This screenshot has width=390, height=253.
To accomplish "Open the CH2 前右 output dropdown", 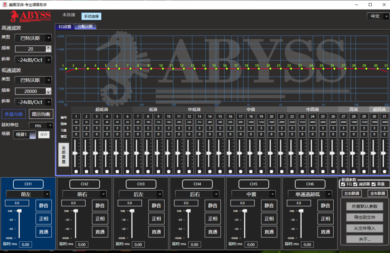I will pyautogui.click(x=85, y=194).
